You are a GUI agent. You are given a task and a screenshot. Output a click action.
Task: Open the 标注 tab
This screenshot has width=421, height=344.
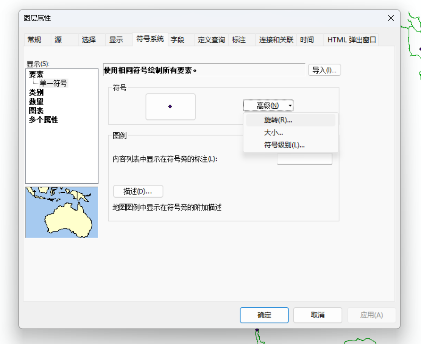[x=242, y=40]
